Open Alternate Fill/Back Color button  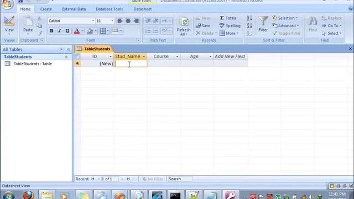click(117, 31)
